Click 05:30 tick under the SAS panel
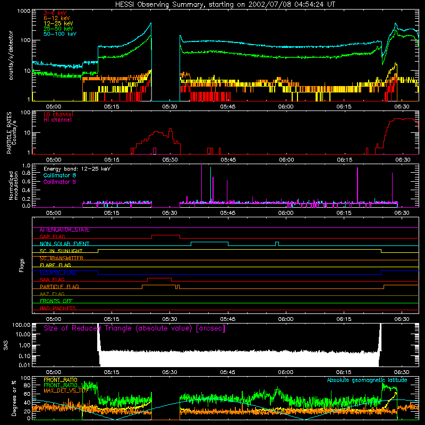Viewport: 425px width, 425px height. (x=169, y=372)
